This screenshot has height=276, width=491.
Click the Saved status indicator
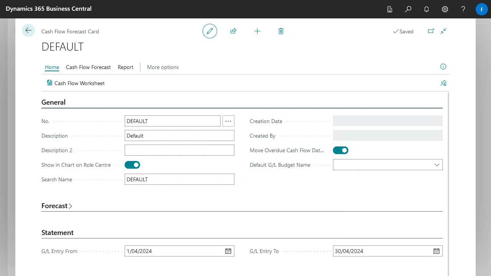point(403,31)
